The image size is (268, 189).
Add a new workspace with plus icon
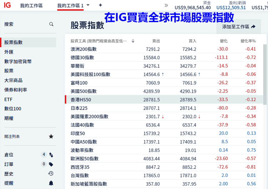pyautogui.click(x=100, y=5)
